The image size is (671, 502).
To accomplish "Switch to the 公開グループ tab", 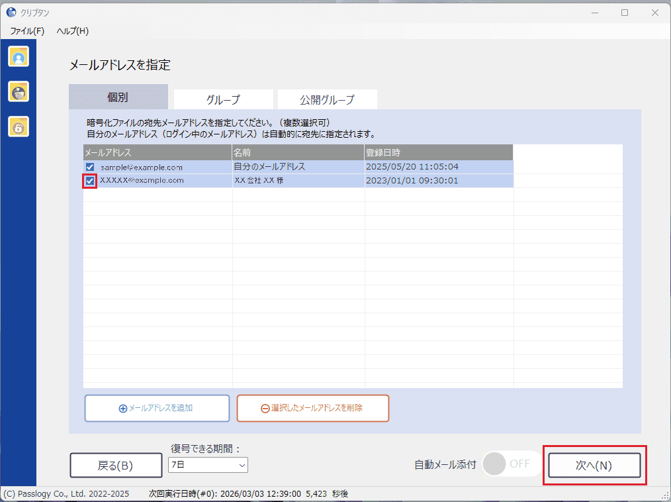I will pos(327,100).
